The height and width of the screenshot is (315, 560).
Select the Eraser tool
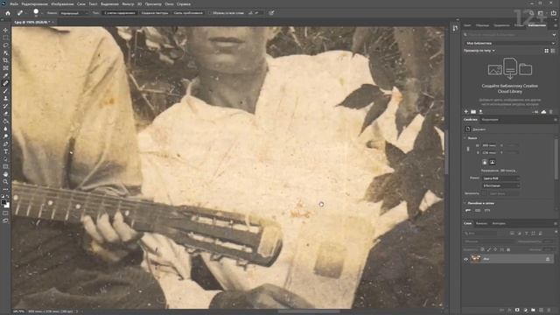[x=5, y=114]
